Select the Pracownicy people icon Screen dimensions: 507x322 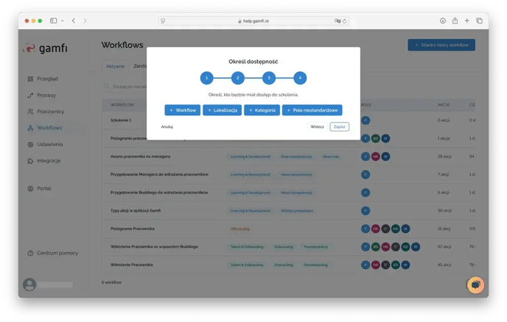tap(30, 112)
